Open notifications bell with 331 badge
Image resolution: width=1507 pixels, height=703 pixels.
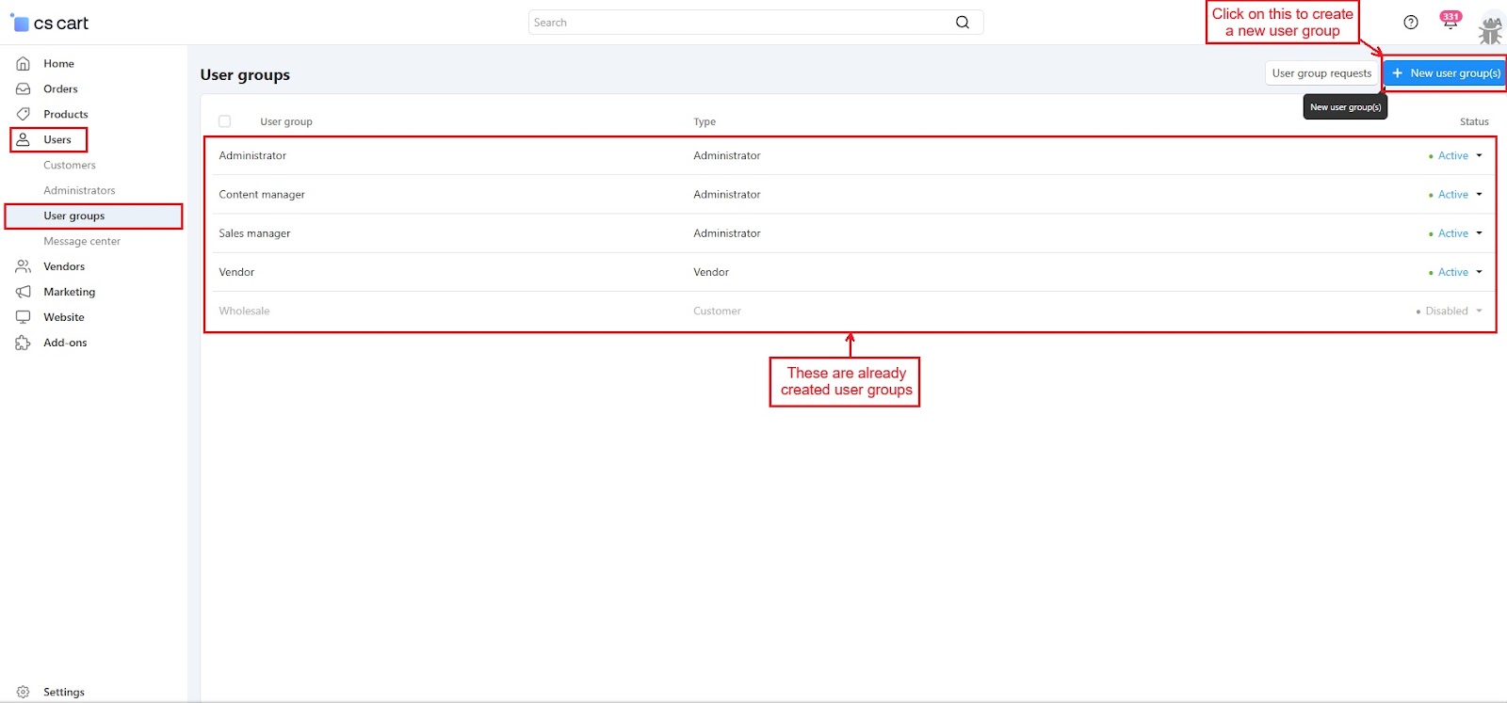1450,23
